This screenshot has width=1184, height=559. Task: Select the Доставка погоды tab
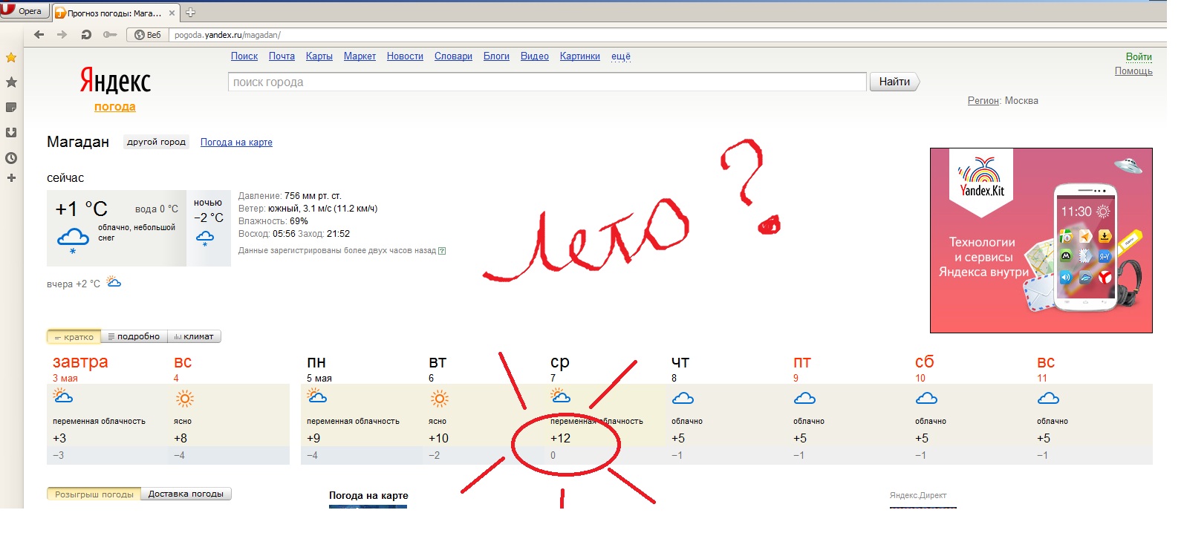coord(186,494)
